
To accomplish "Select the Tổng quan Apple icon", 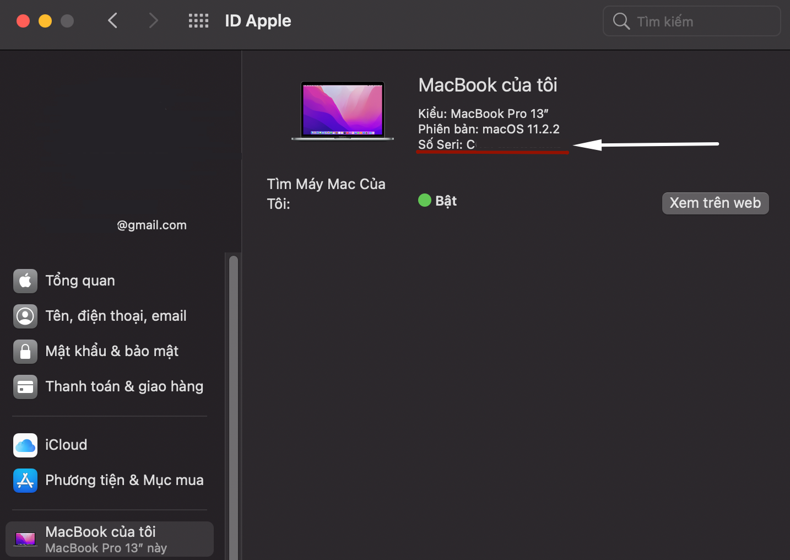I will tap(25, 281).
